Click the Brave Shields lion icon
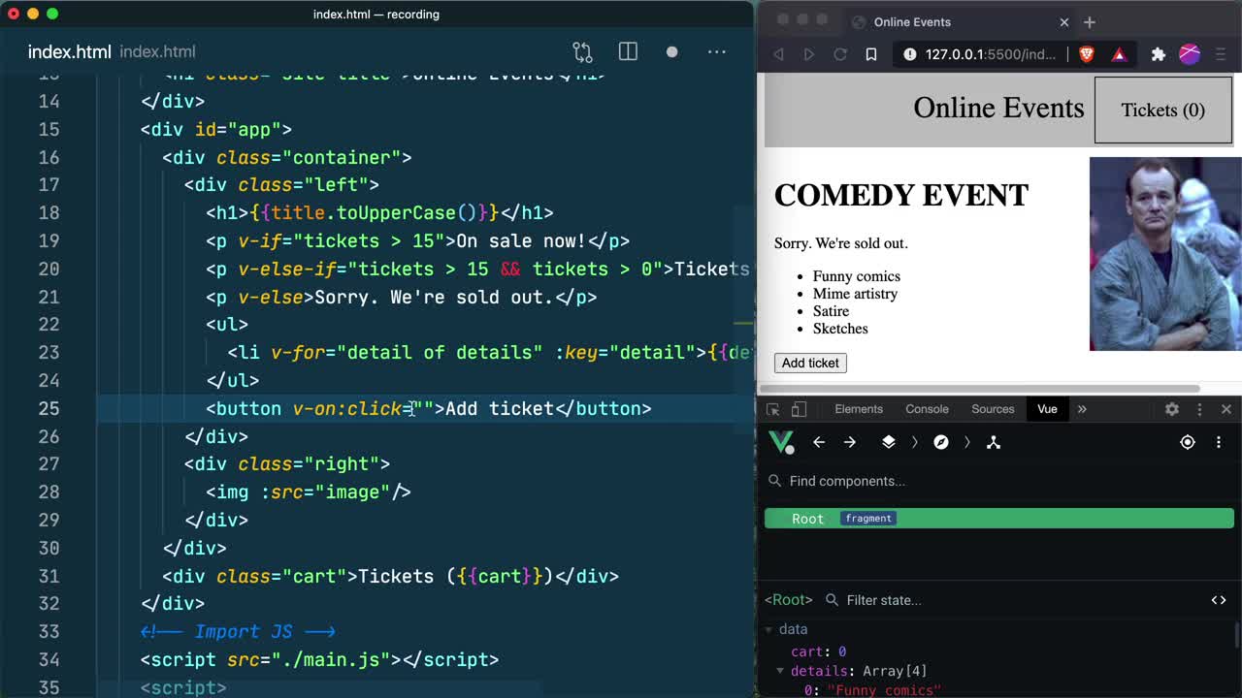Screen dimensions: 1242x698 point(1087,54)
